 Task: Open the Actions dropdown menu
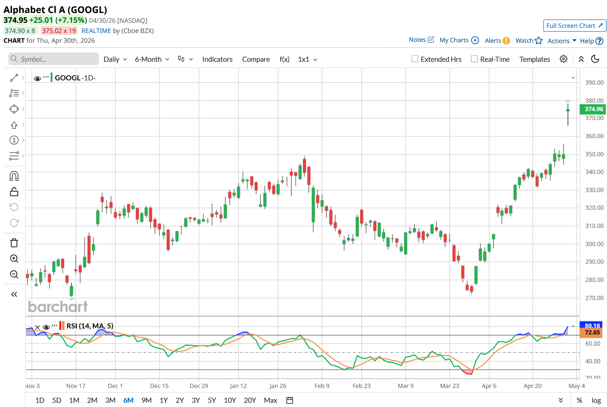562,41
